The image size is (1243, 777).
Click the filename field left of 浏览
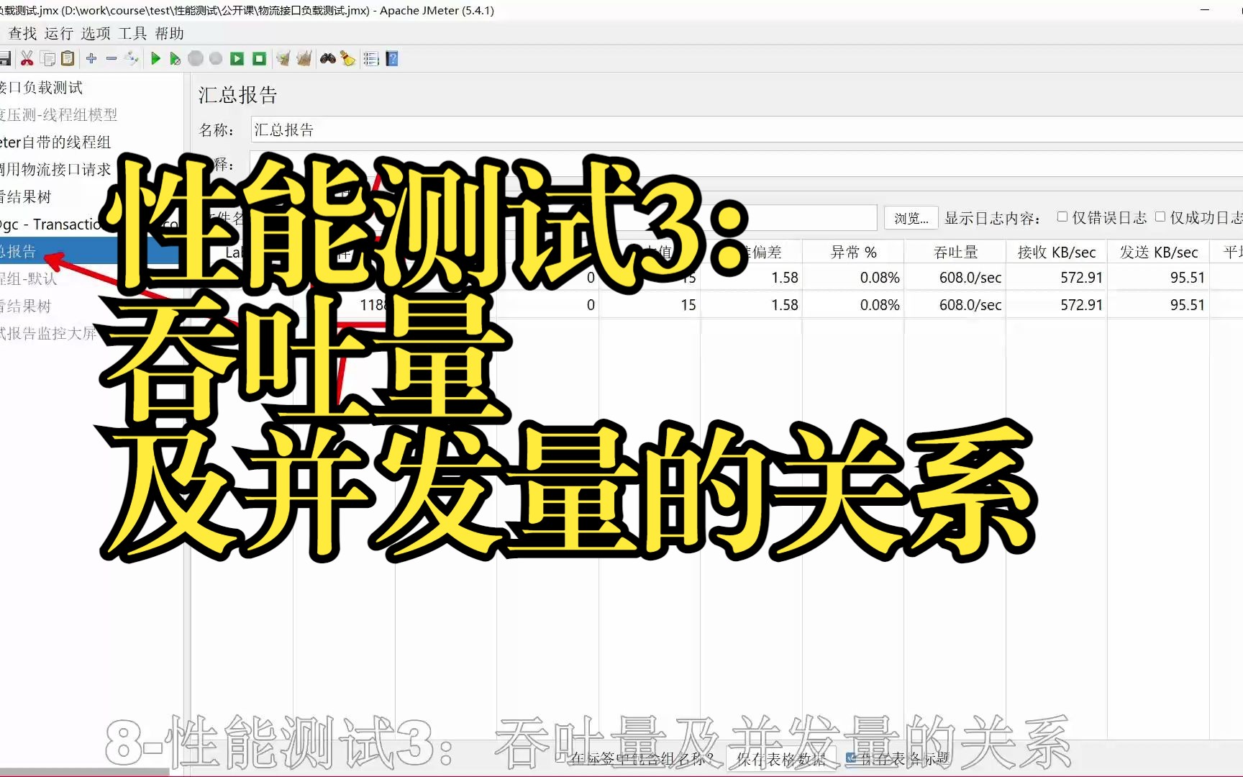pyautogui.click(x=564, y=217)
